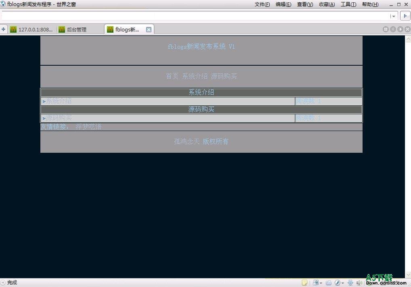Click the 孤鸿念天 版权所有 footer text
This screenshot has height=287, width=411.
point(201,141)
